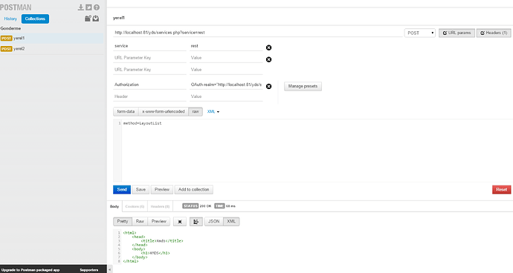Click the blue Send button
The image size is (513, 273).
pos(122,190)
